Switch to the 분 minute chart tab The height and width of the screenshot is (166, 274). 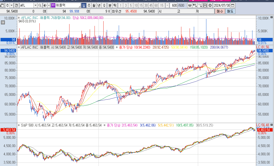pos(110,5)
